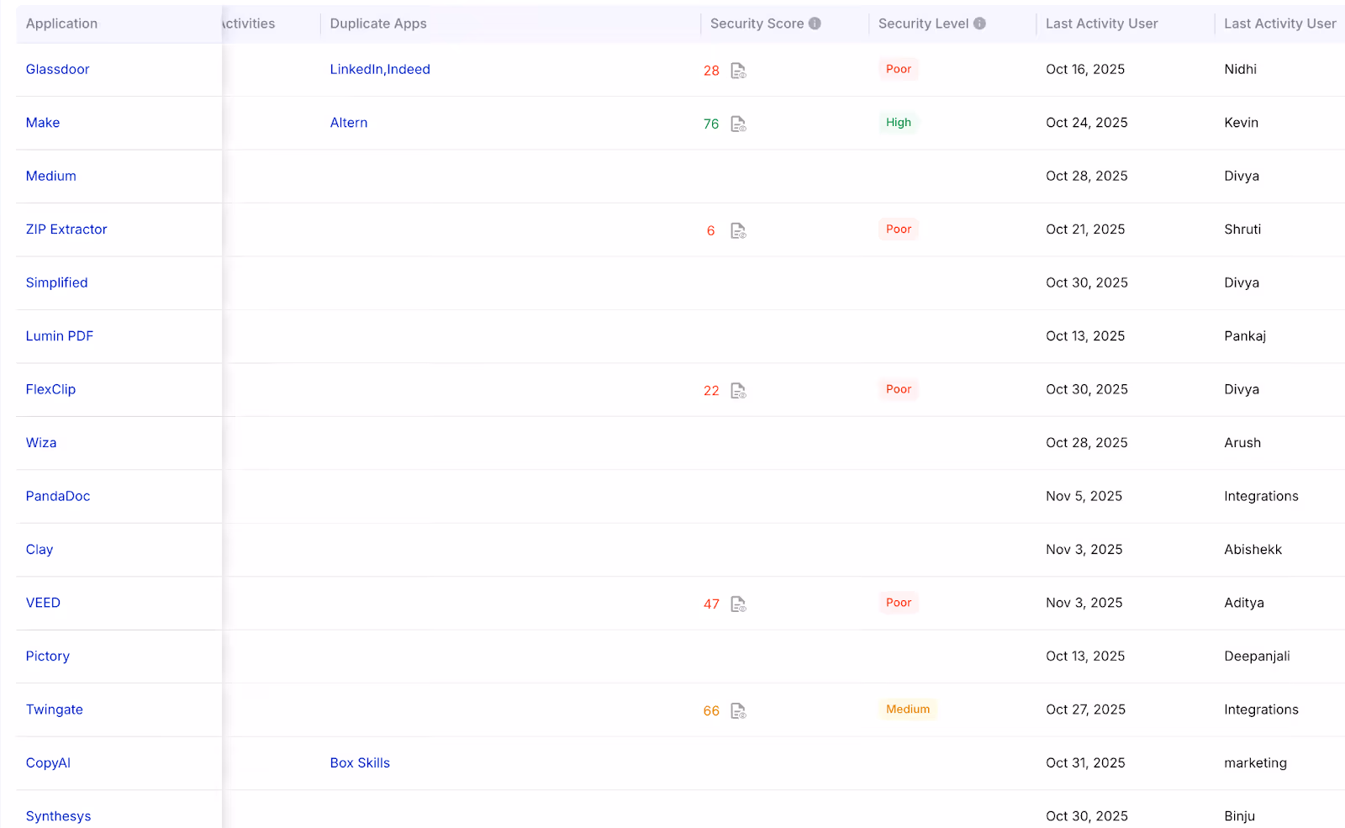The image size is (1345, 828).
Task: Click the Duplicate Apps column header
Action: [378, 24]
